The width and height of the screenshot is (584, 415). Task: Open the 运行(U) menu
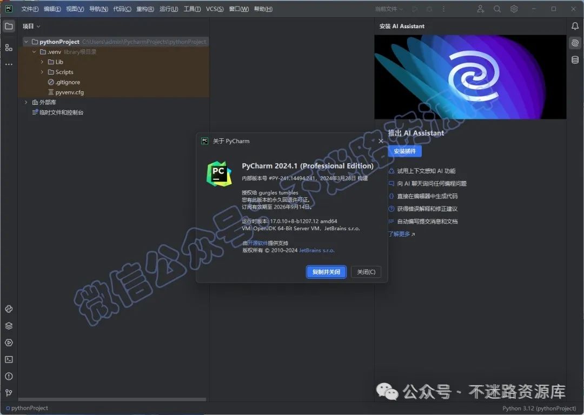pyautogui.click(x=169, y=9)
